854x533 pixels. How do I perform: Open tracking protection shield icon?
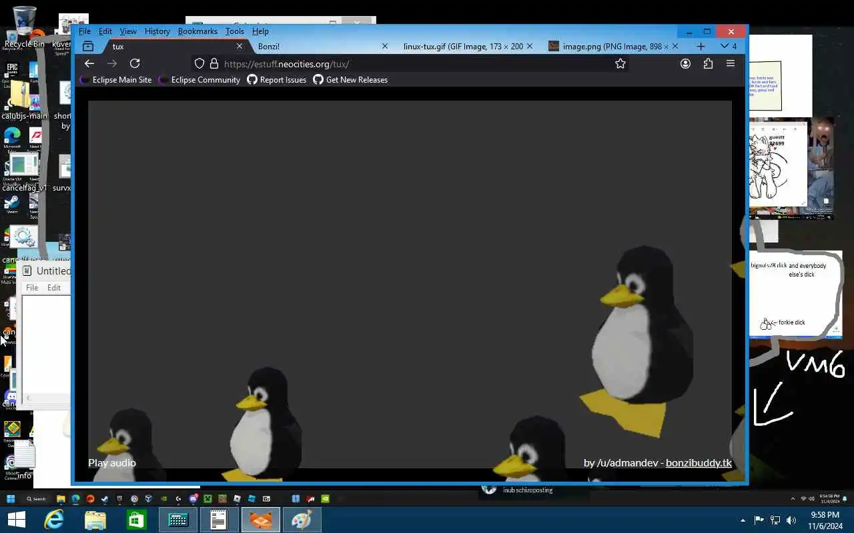coord(199,63)
